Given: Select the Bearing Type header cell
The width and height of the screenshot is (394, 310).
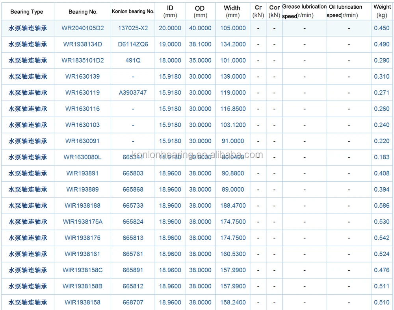Looking at the screenshot, I should pos(27,12).
